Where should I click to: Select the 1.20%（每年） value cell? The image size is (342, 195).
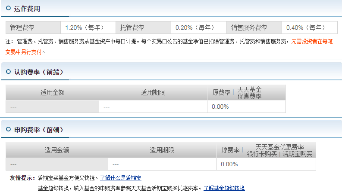(x=88, y=27)
